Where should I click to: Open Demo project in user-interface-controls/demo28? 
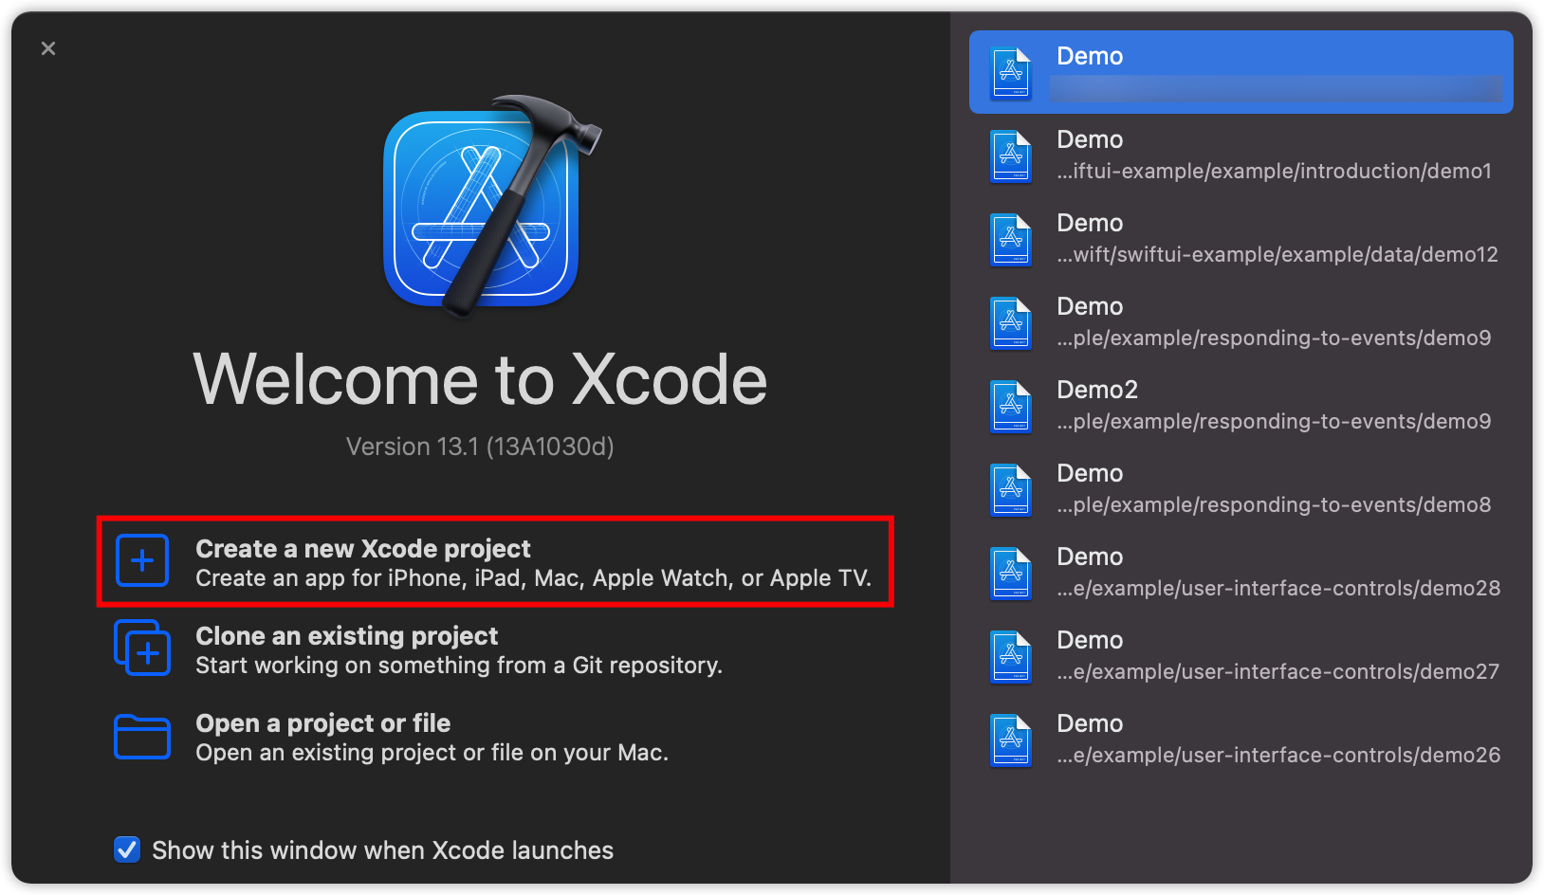click(1271, 573)
